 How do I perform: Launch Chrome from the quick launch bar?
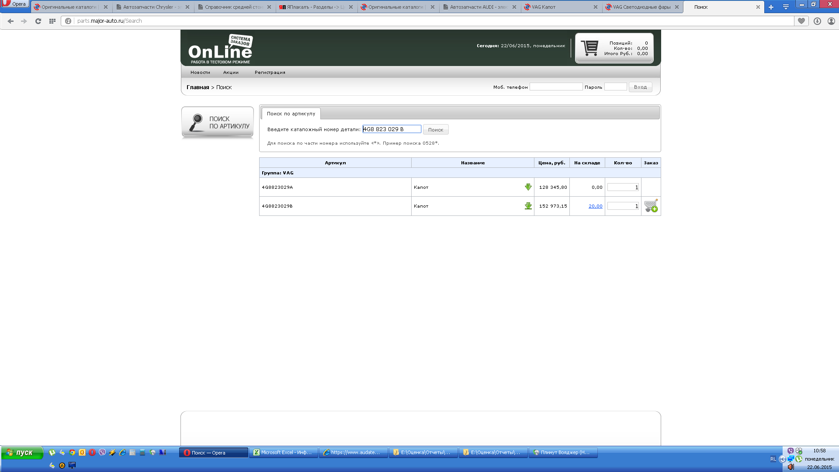click(x=72, y=453)
